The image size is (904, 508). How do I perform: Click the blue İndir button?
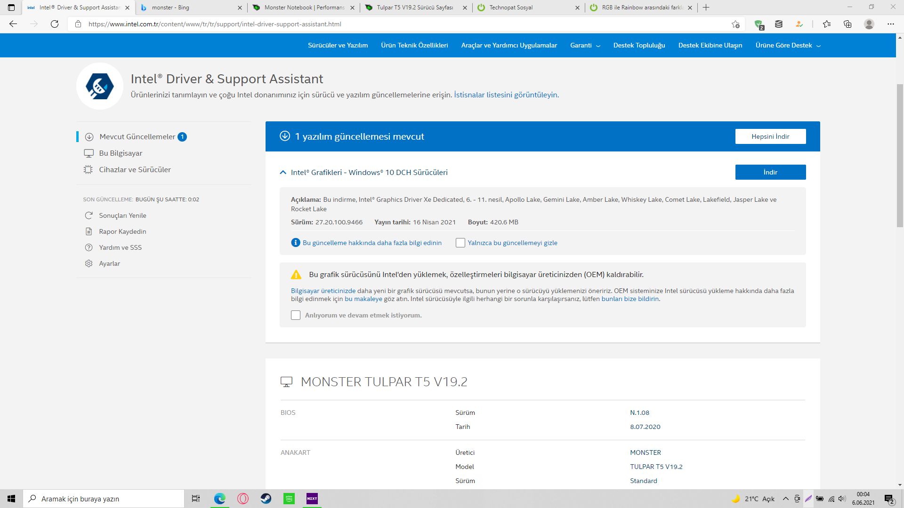[x=770, y=172]
